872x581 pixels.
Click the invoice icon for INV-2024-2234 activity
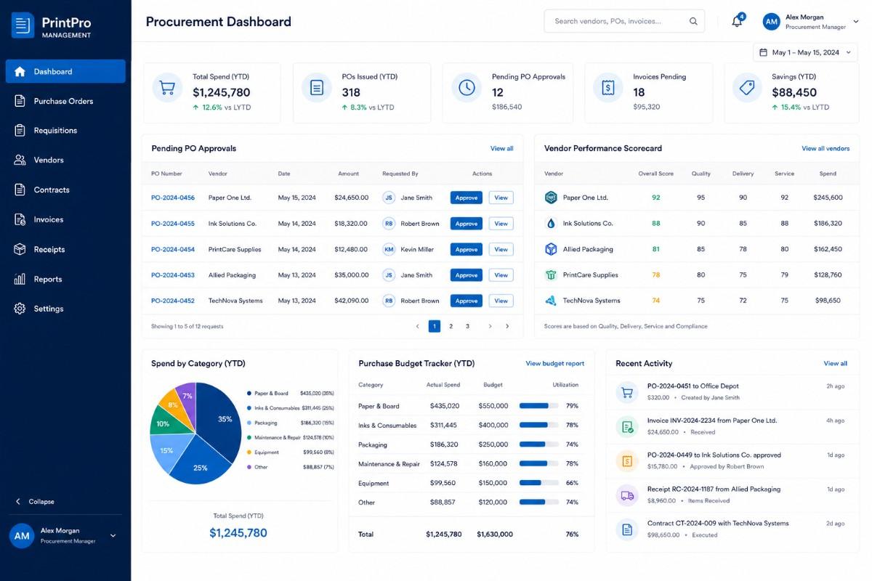click(x=627, y=426)
